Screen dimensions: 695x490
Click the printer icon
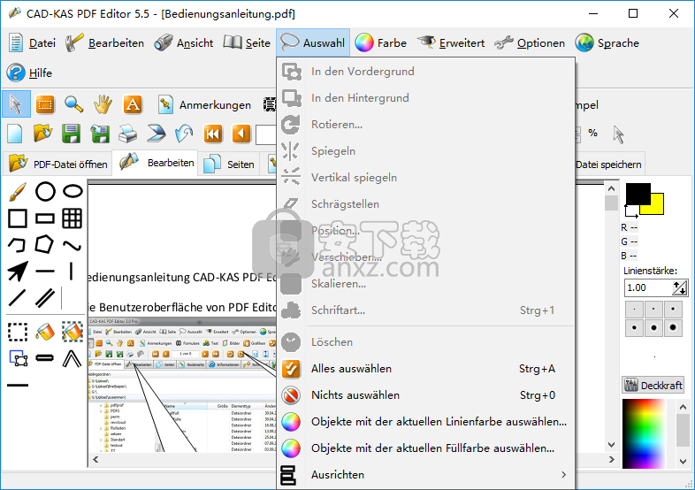tap(127, 134)
